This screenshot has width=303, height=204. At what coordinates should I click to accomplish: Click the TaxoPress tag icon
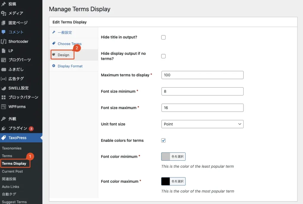point(4,138)
